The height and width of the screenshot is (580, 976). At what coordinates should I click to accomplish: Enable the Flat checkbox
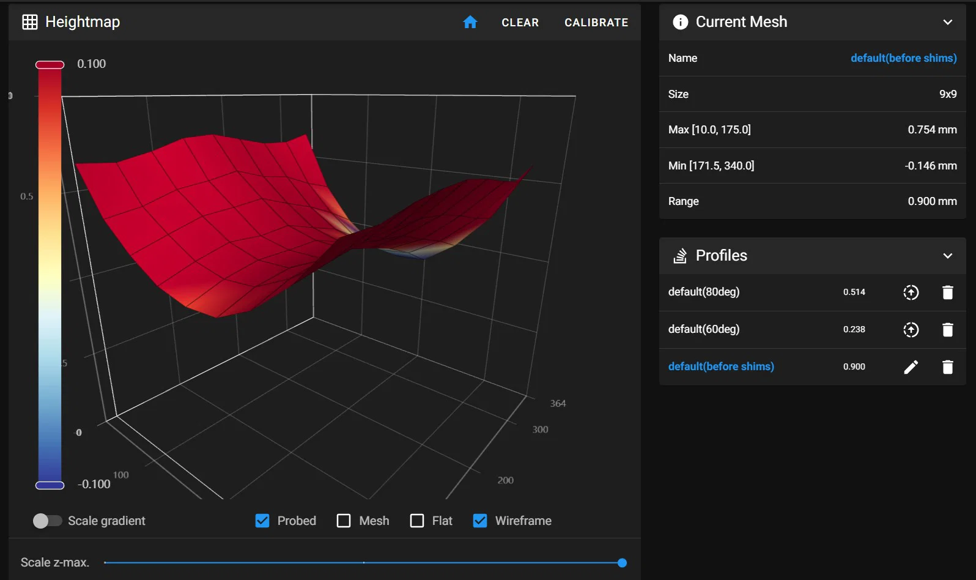point(417,521)
